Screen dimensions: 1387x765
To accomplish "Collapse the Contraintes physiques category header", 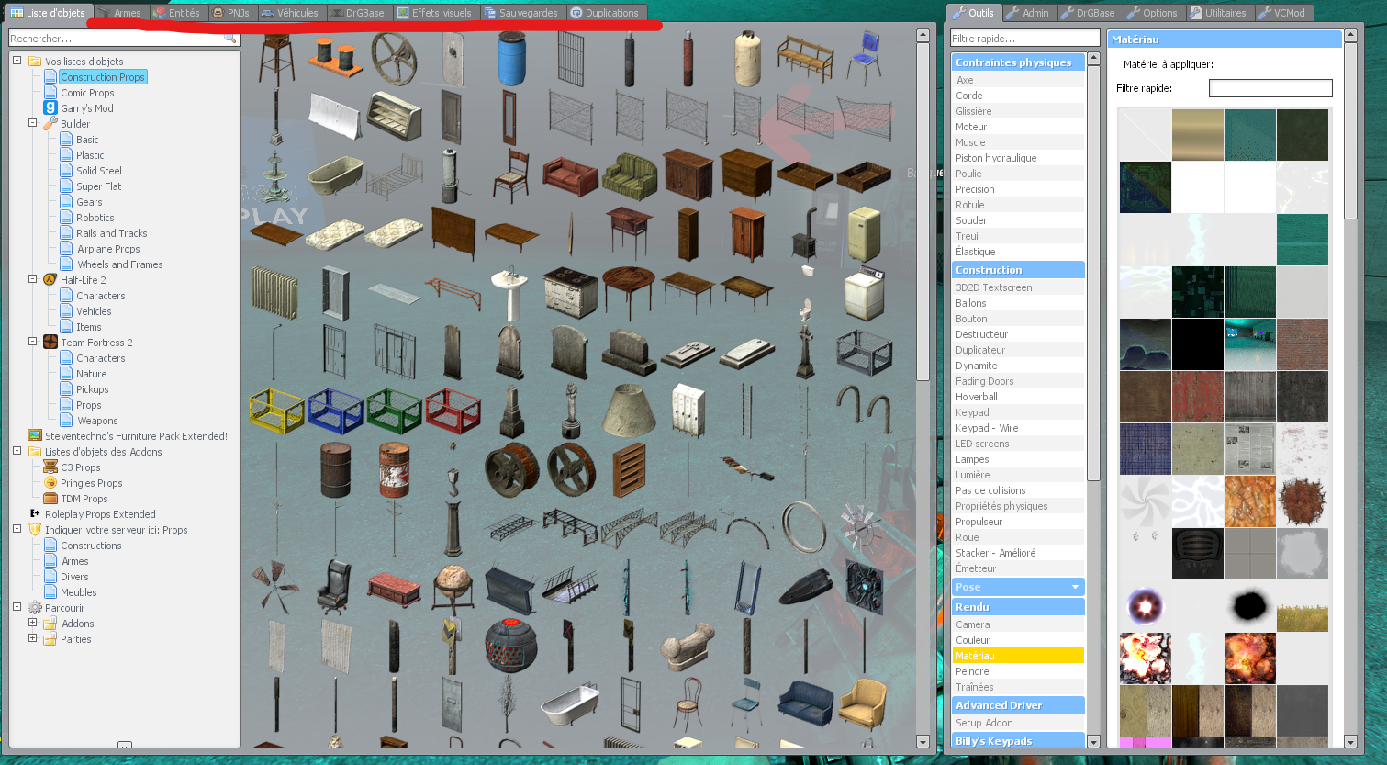I will coord(1018,62).
